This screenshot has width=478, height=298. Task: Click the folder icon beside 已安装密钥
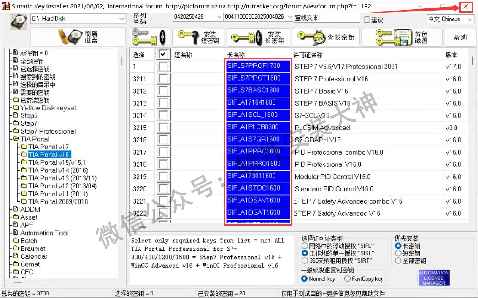16,99
